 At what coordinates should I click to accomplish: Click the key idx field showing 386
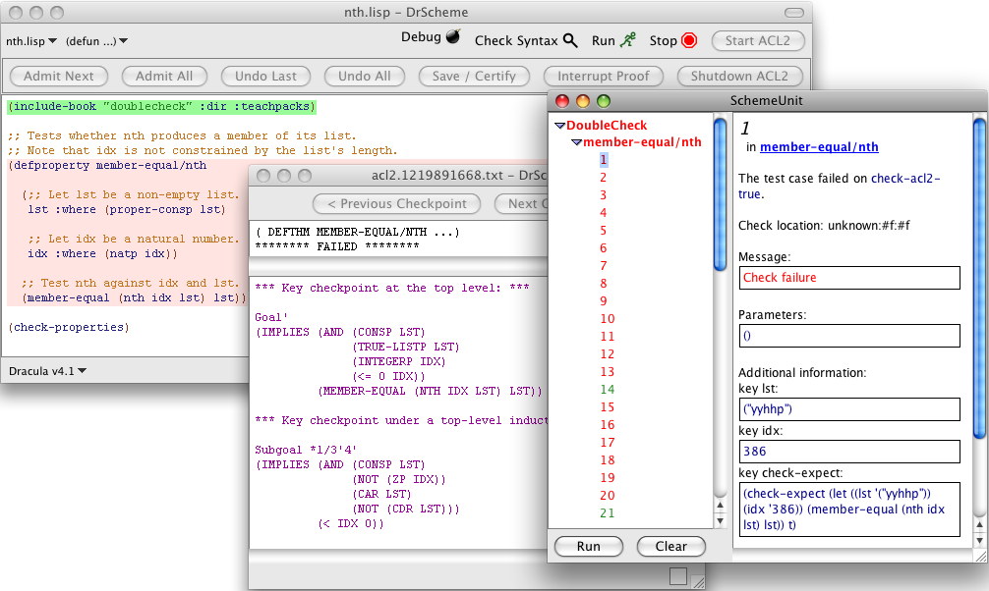pos(848,451)
